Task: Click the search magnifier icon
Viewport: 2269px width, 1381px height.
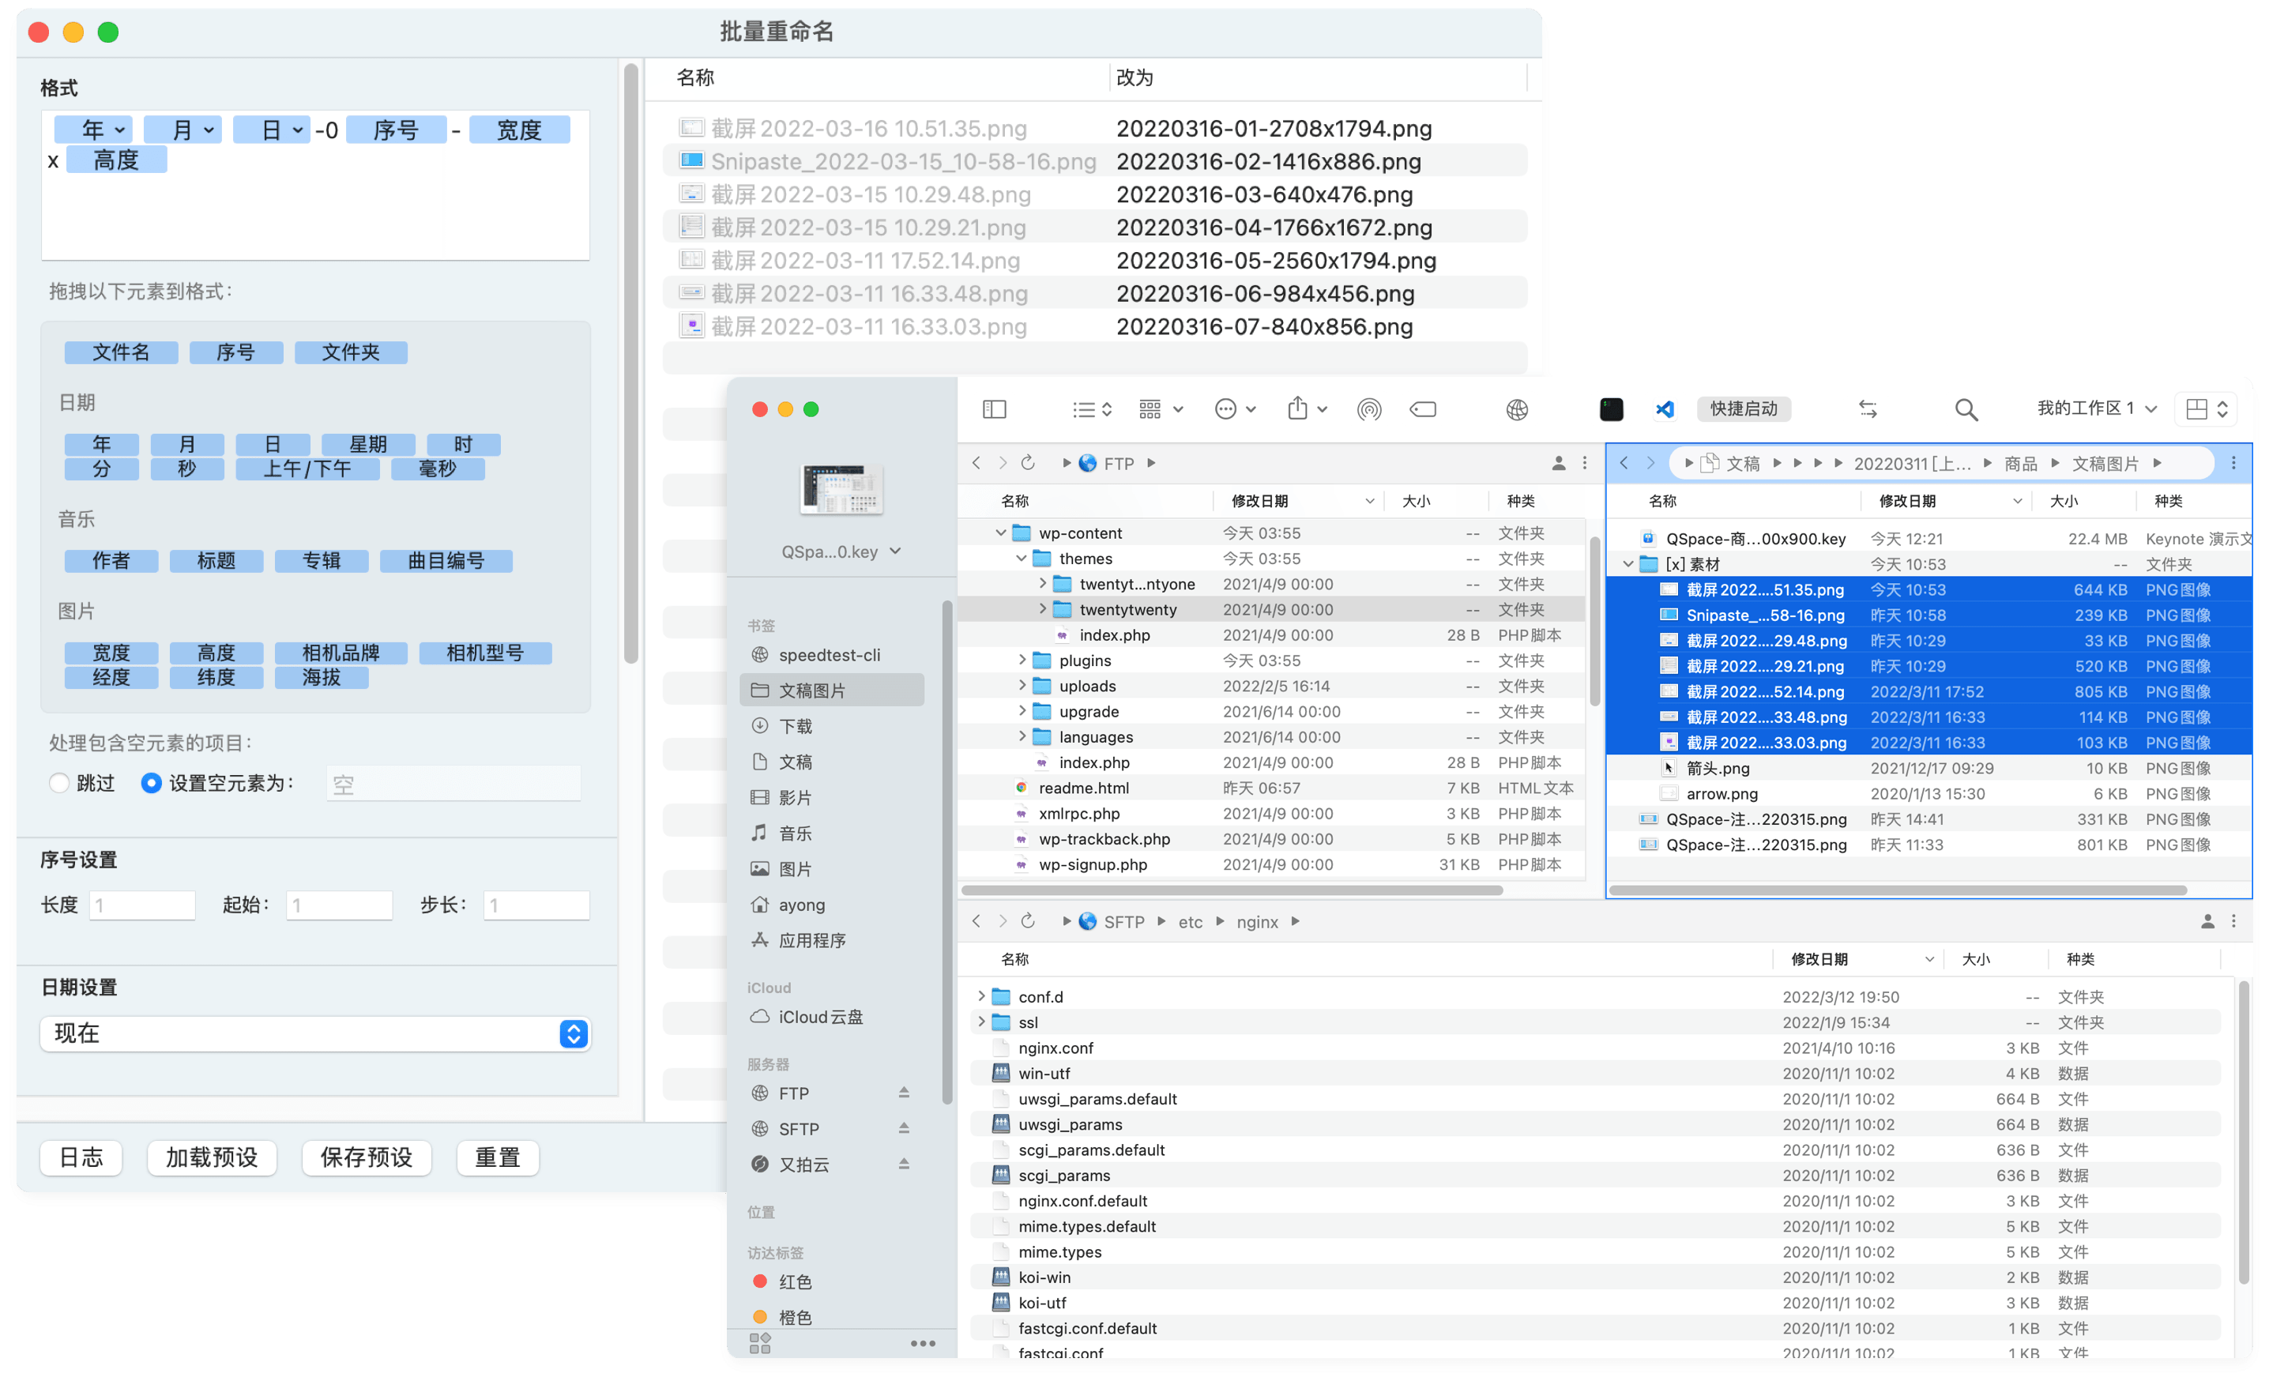Action: point(1966,408)
